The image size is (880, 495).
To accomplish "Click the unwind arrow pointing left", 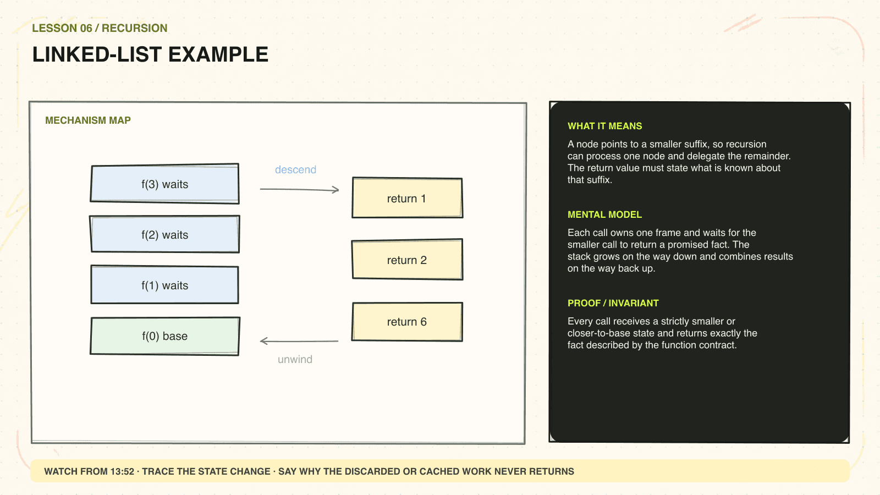I will 299,342.
